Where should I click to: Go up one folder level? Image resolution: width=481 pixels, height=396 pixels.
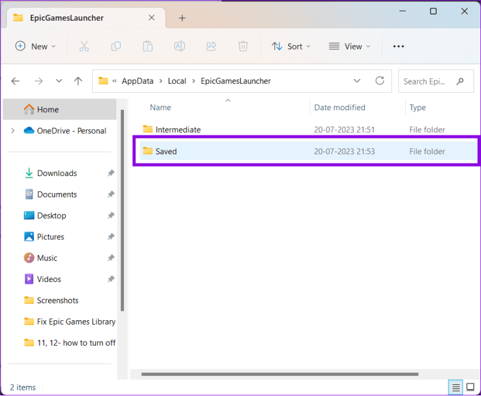point(78,81)
